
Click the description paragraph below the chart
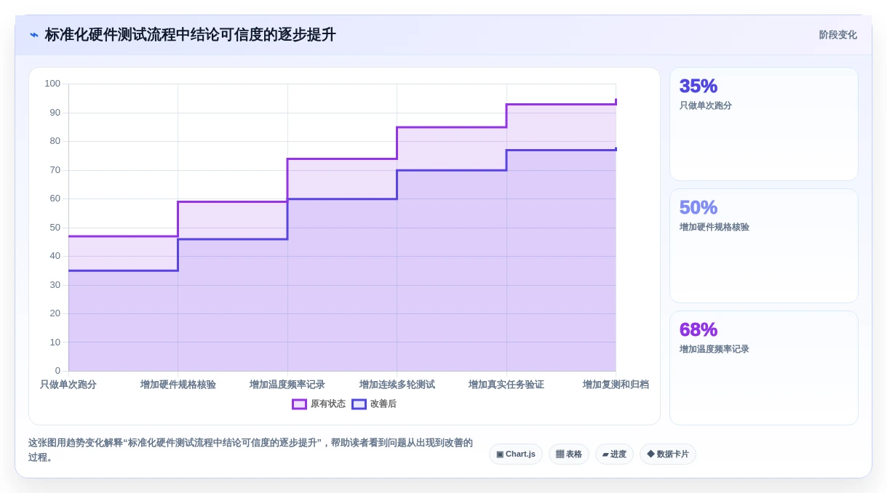tap(251, 450)
